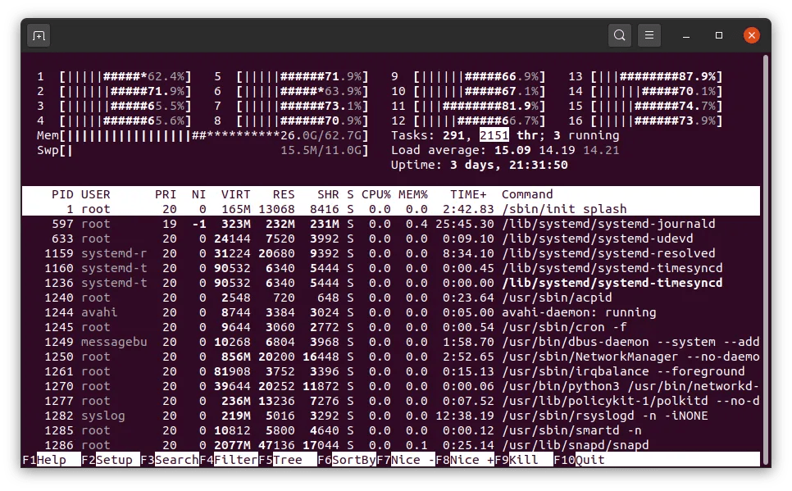
Task: Click the terminal search magnifier icon
Action: tap(620, 35)
